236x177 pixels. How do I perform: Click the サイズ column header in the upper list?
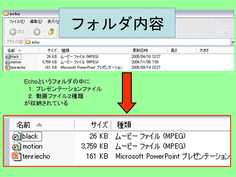52,50
